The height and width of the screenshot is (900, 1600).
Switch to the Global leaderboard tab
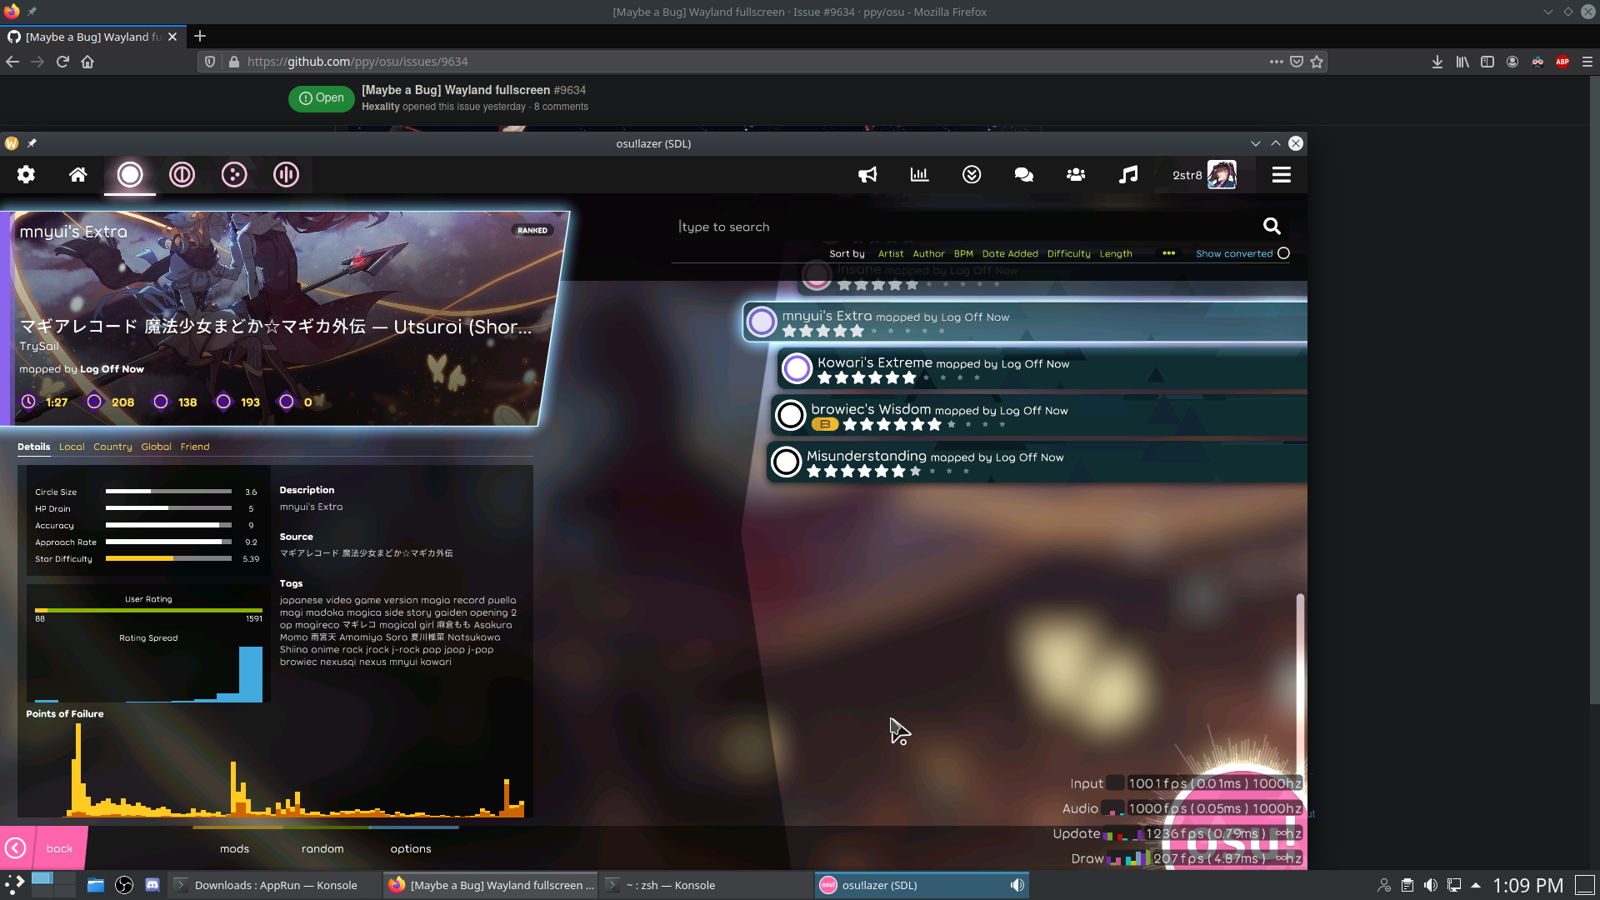pyautogui.click(x=156, y=447)
